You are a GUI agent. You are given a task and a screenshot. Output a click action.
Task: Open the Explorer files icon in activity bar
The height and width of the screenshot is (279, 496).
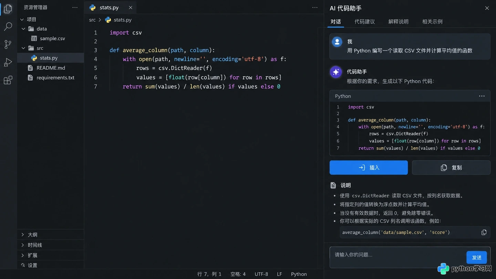coord(8,9)
